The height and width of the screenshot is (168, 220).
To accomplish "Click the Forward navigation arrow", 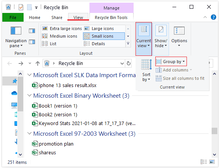I will (21, 63).
